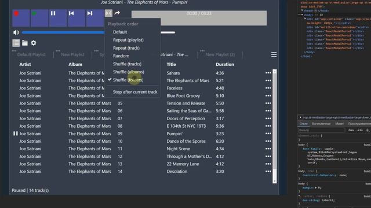Open the dots menu above New Playlist (2) tab
Viewport: 371px width, 208px height.
tap(202, 50)
